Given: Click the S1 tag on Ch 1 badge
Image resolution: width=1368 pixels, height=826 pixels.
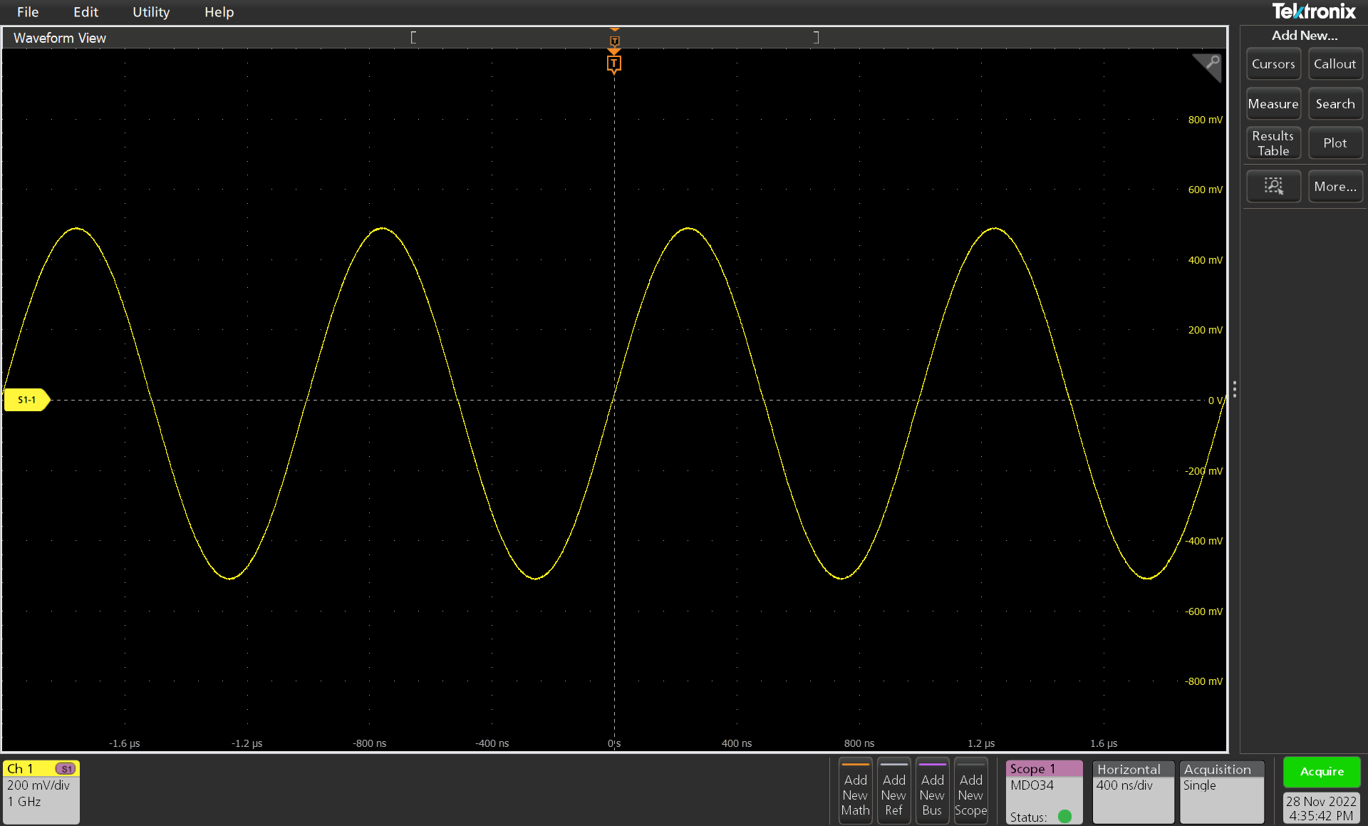Looking at the screenshot, I should pyautogui.click(x=66, y=769).
